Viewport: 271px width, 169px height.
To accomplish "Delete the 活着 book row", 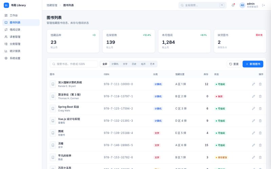I will pos(260,145).
